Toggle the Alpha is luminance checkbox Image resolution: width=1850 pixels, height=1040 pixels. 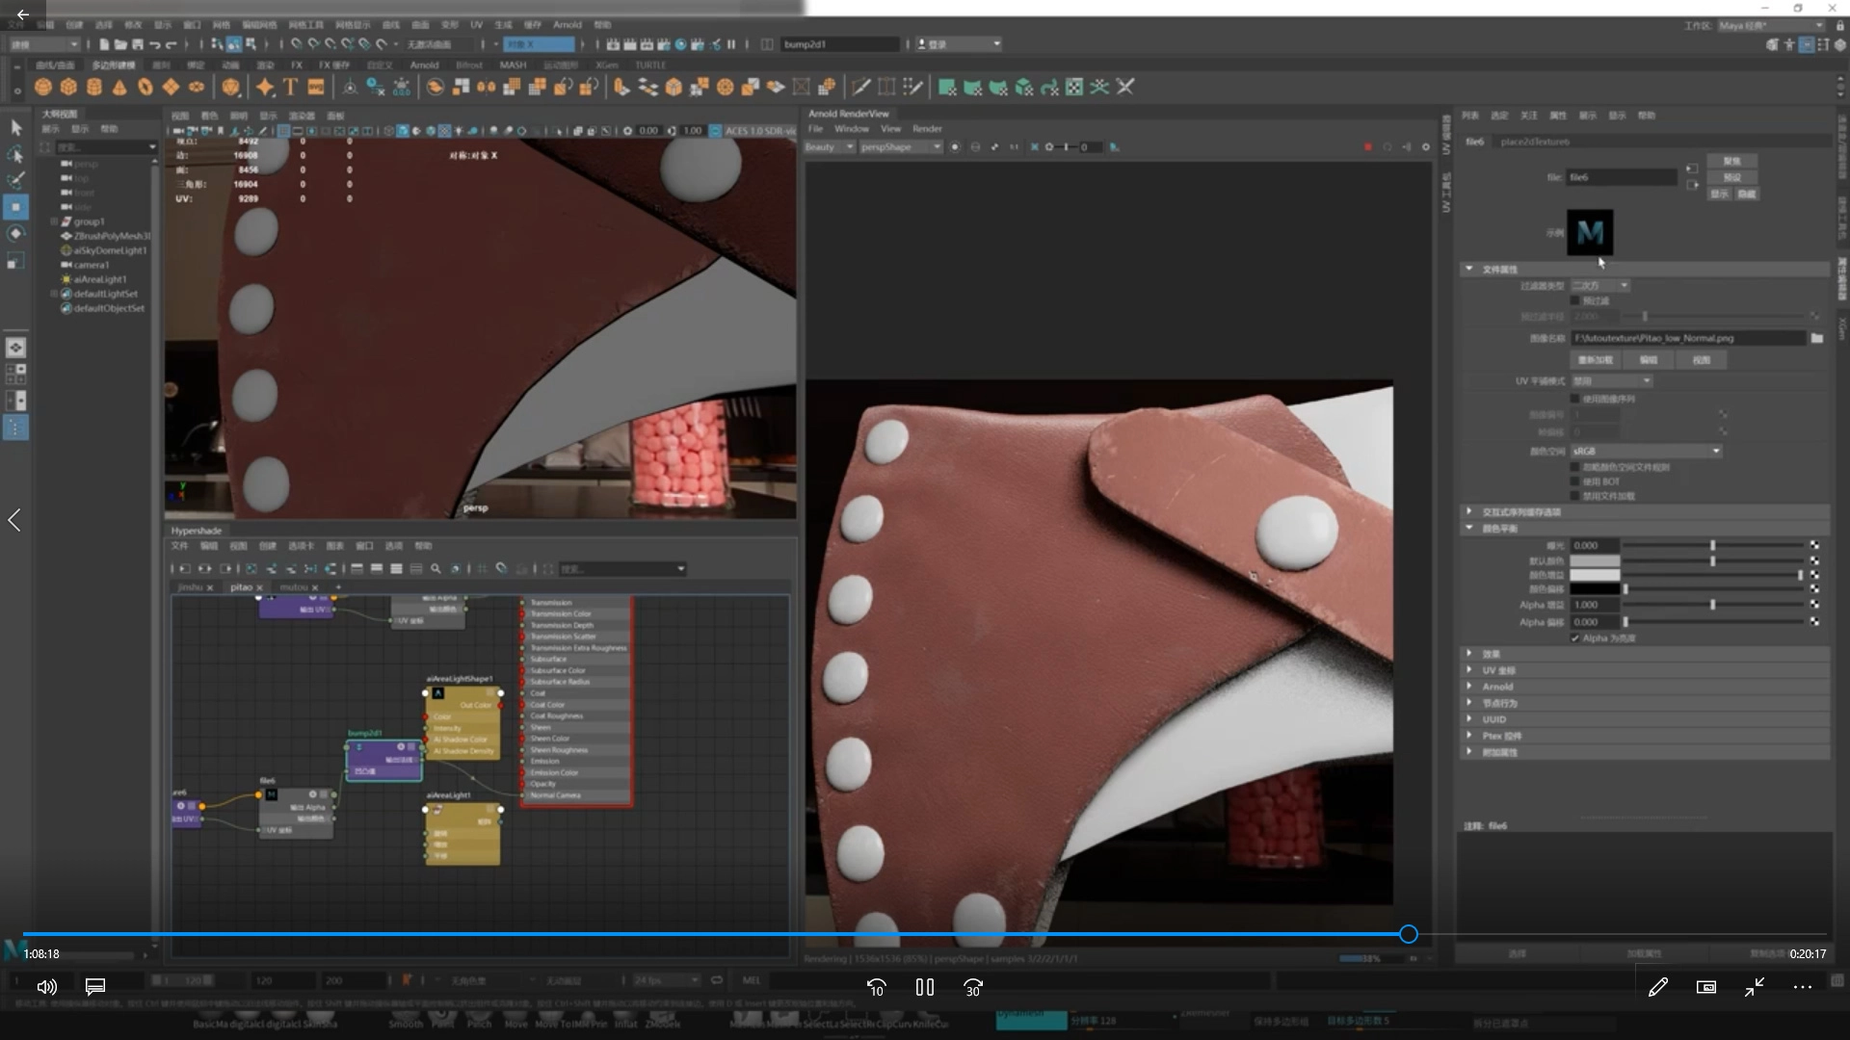coord(1575,638)
